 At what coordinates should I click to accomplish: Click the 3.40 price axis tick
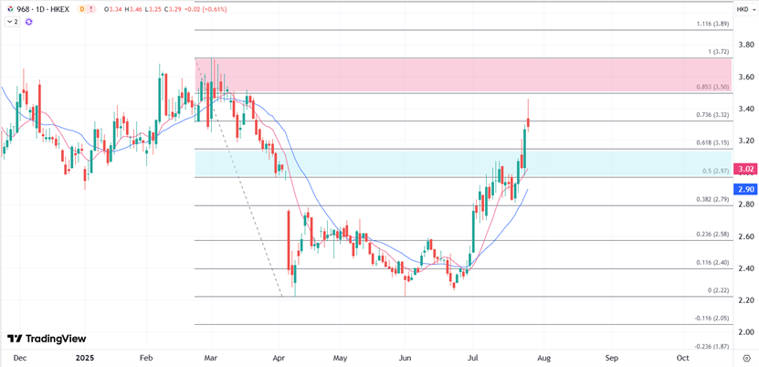[744, 109]
